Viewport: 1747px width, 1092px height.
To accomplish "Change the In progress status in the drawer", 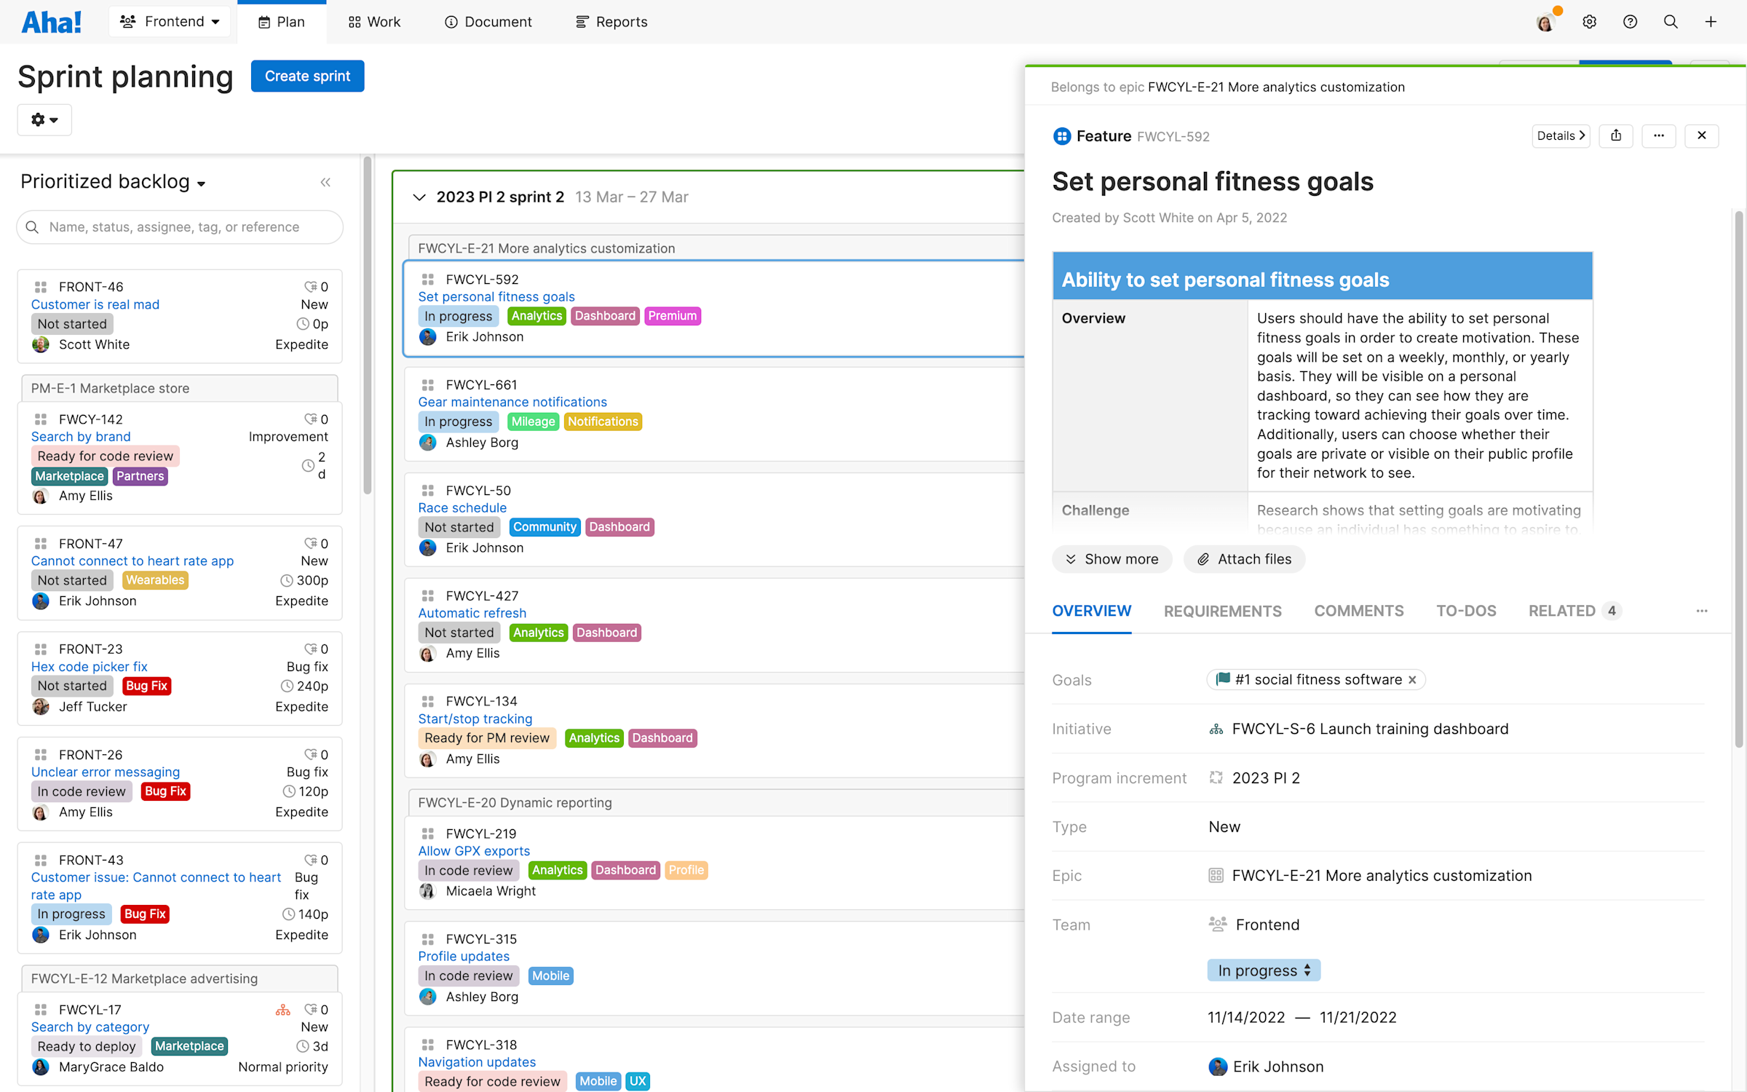I will [1263, 970].
